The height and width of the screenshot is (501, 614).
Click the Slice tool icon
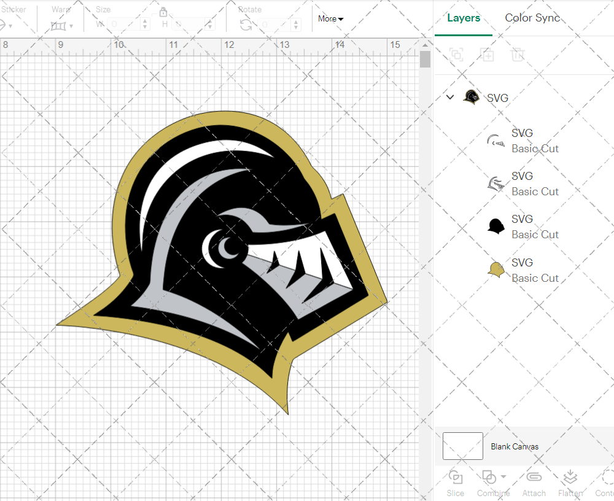tap(456, 478)
